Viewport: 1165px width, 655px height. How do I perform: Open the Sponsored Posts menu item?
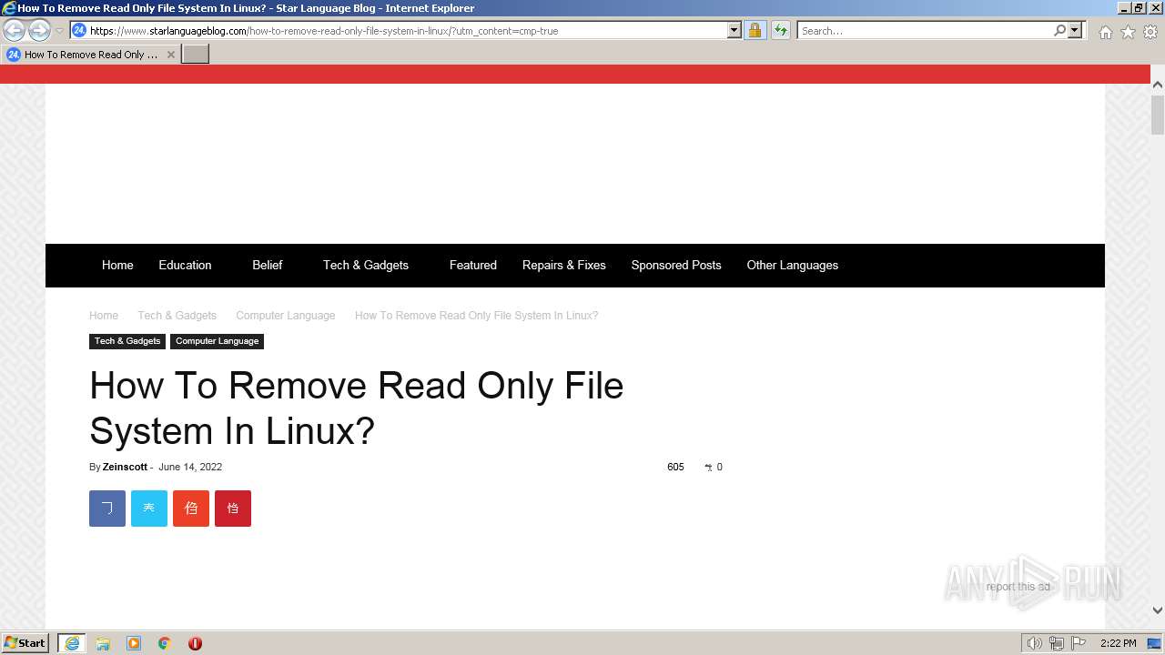(676, 265)
